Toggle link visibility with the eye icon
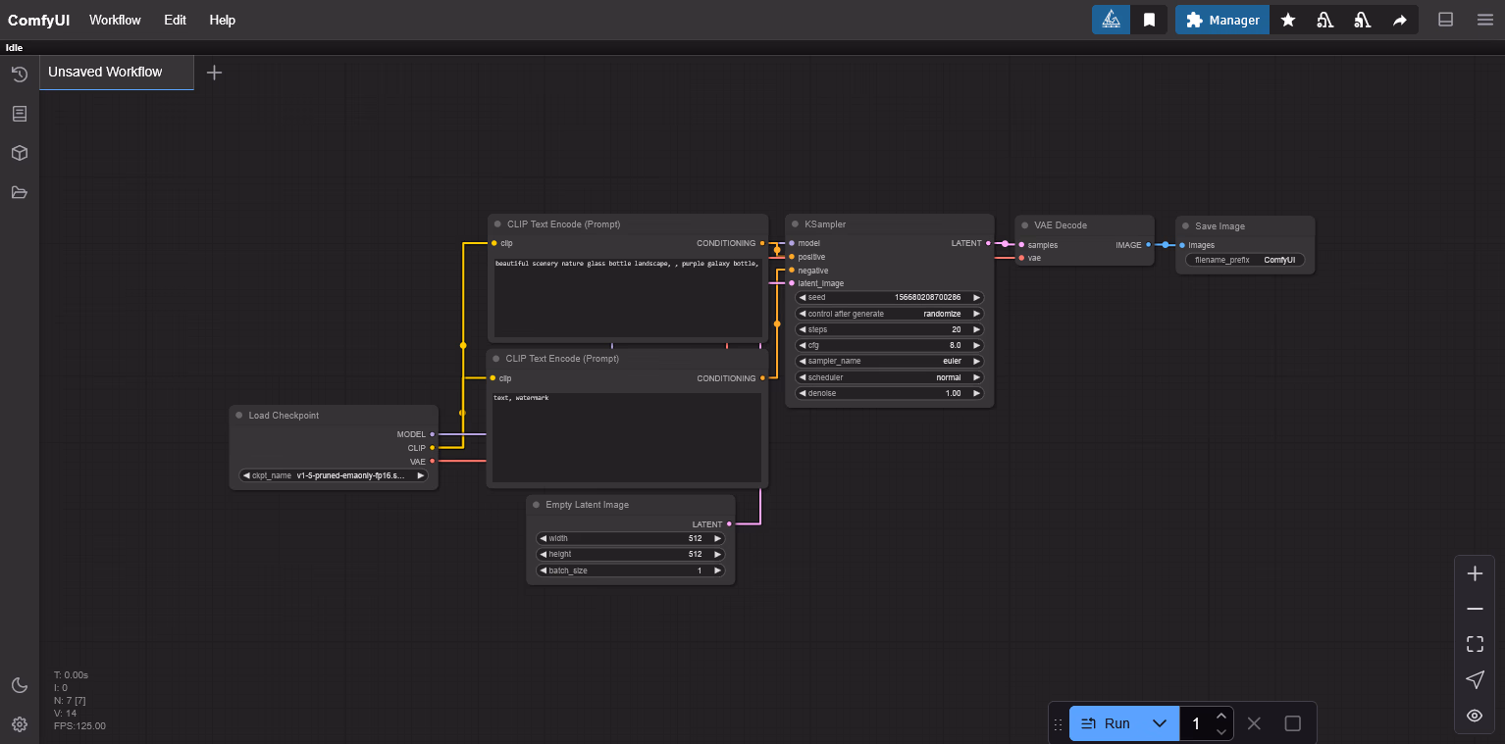Screen dimensions: 1505x744 [x=1474, y=716]
